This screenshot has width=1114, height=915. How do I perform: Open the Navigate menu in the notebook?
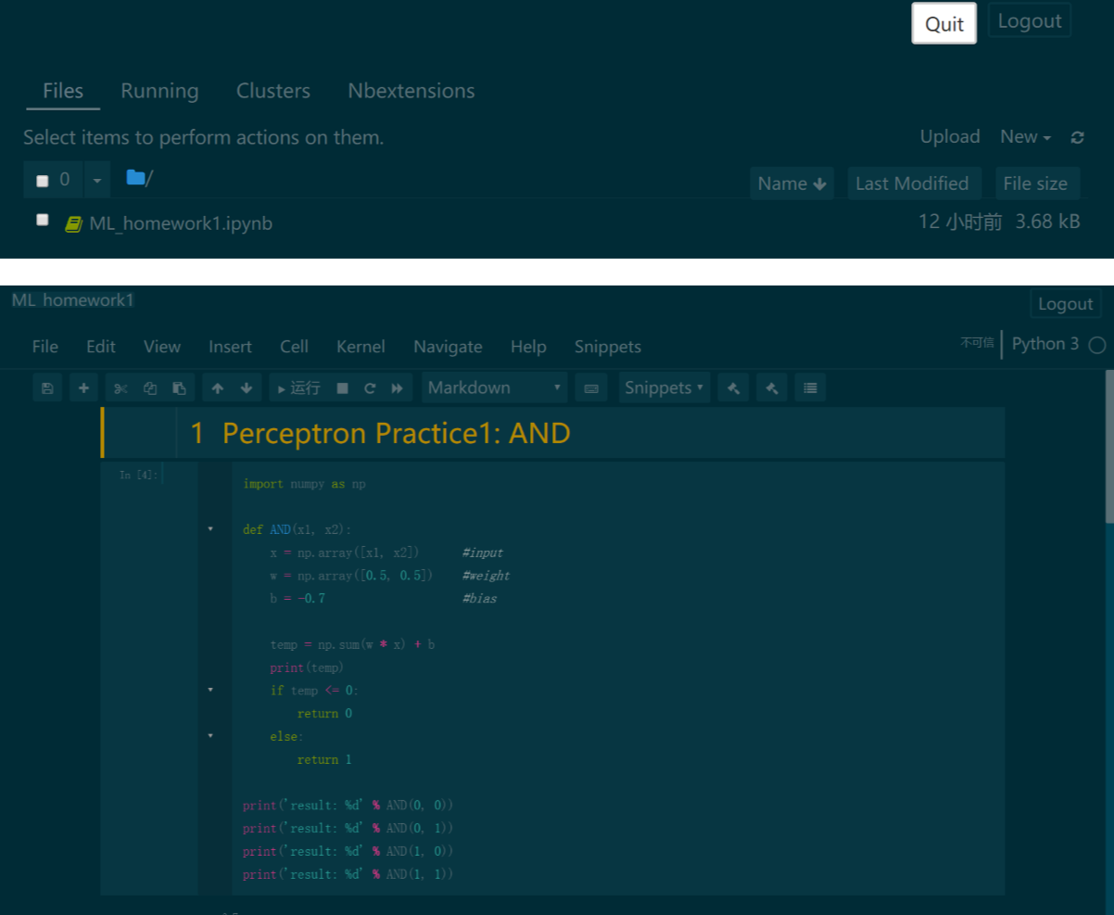click(448, 347)
